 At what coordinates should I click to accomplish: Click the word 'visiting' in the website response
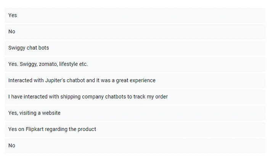(27, 113)
